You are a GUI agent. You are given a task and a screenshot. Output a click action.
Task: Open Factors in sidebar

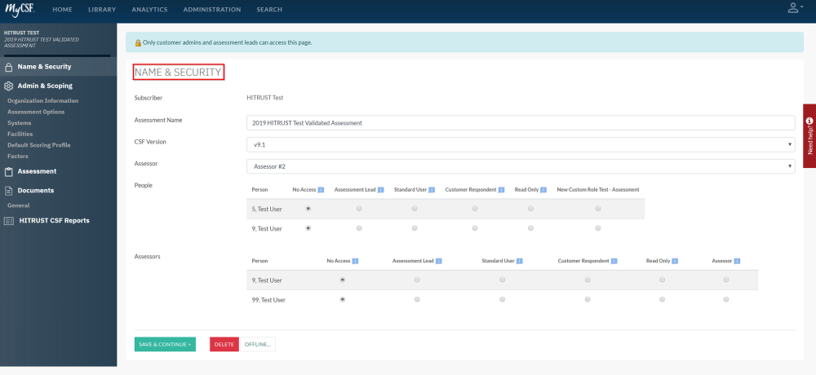pyautogui.click(x=18, y=156)
